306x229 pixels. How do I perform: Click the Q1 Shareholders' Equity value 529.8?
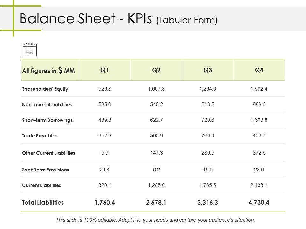(105, 89)
